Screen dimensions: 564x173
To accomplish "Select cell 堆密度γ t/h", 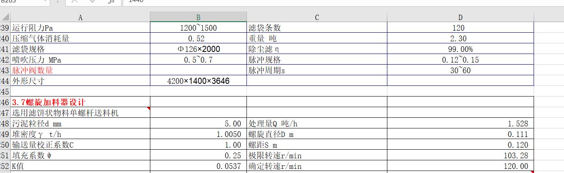I will point(80,134).
